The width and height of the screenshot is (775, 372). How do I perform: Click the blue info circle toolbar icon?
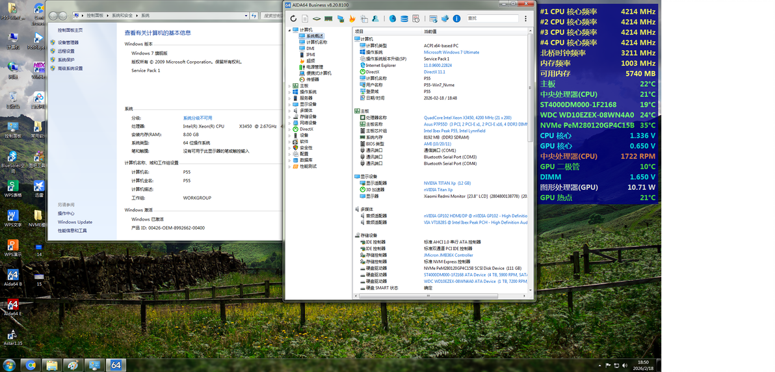pyautogui.click(x=456, y=19)
